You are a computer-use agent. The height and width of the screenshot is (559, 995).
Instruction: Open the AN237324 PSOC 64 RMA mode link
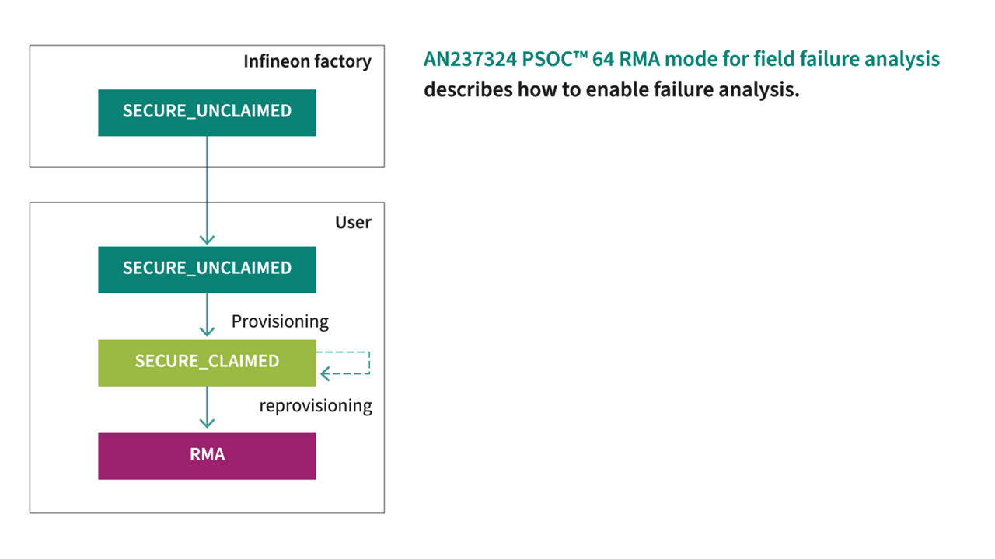tap(681, 60)
